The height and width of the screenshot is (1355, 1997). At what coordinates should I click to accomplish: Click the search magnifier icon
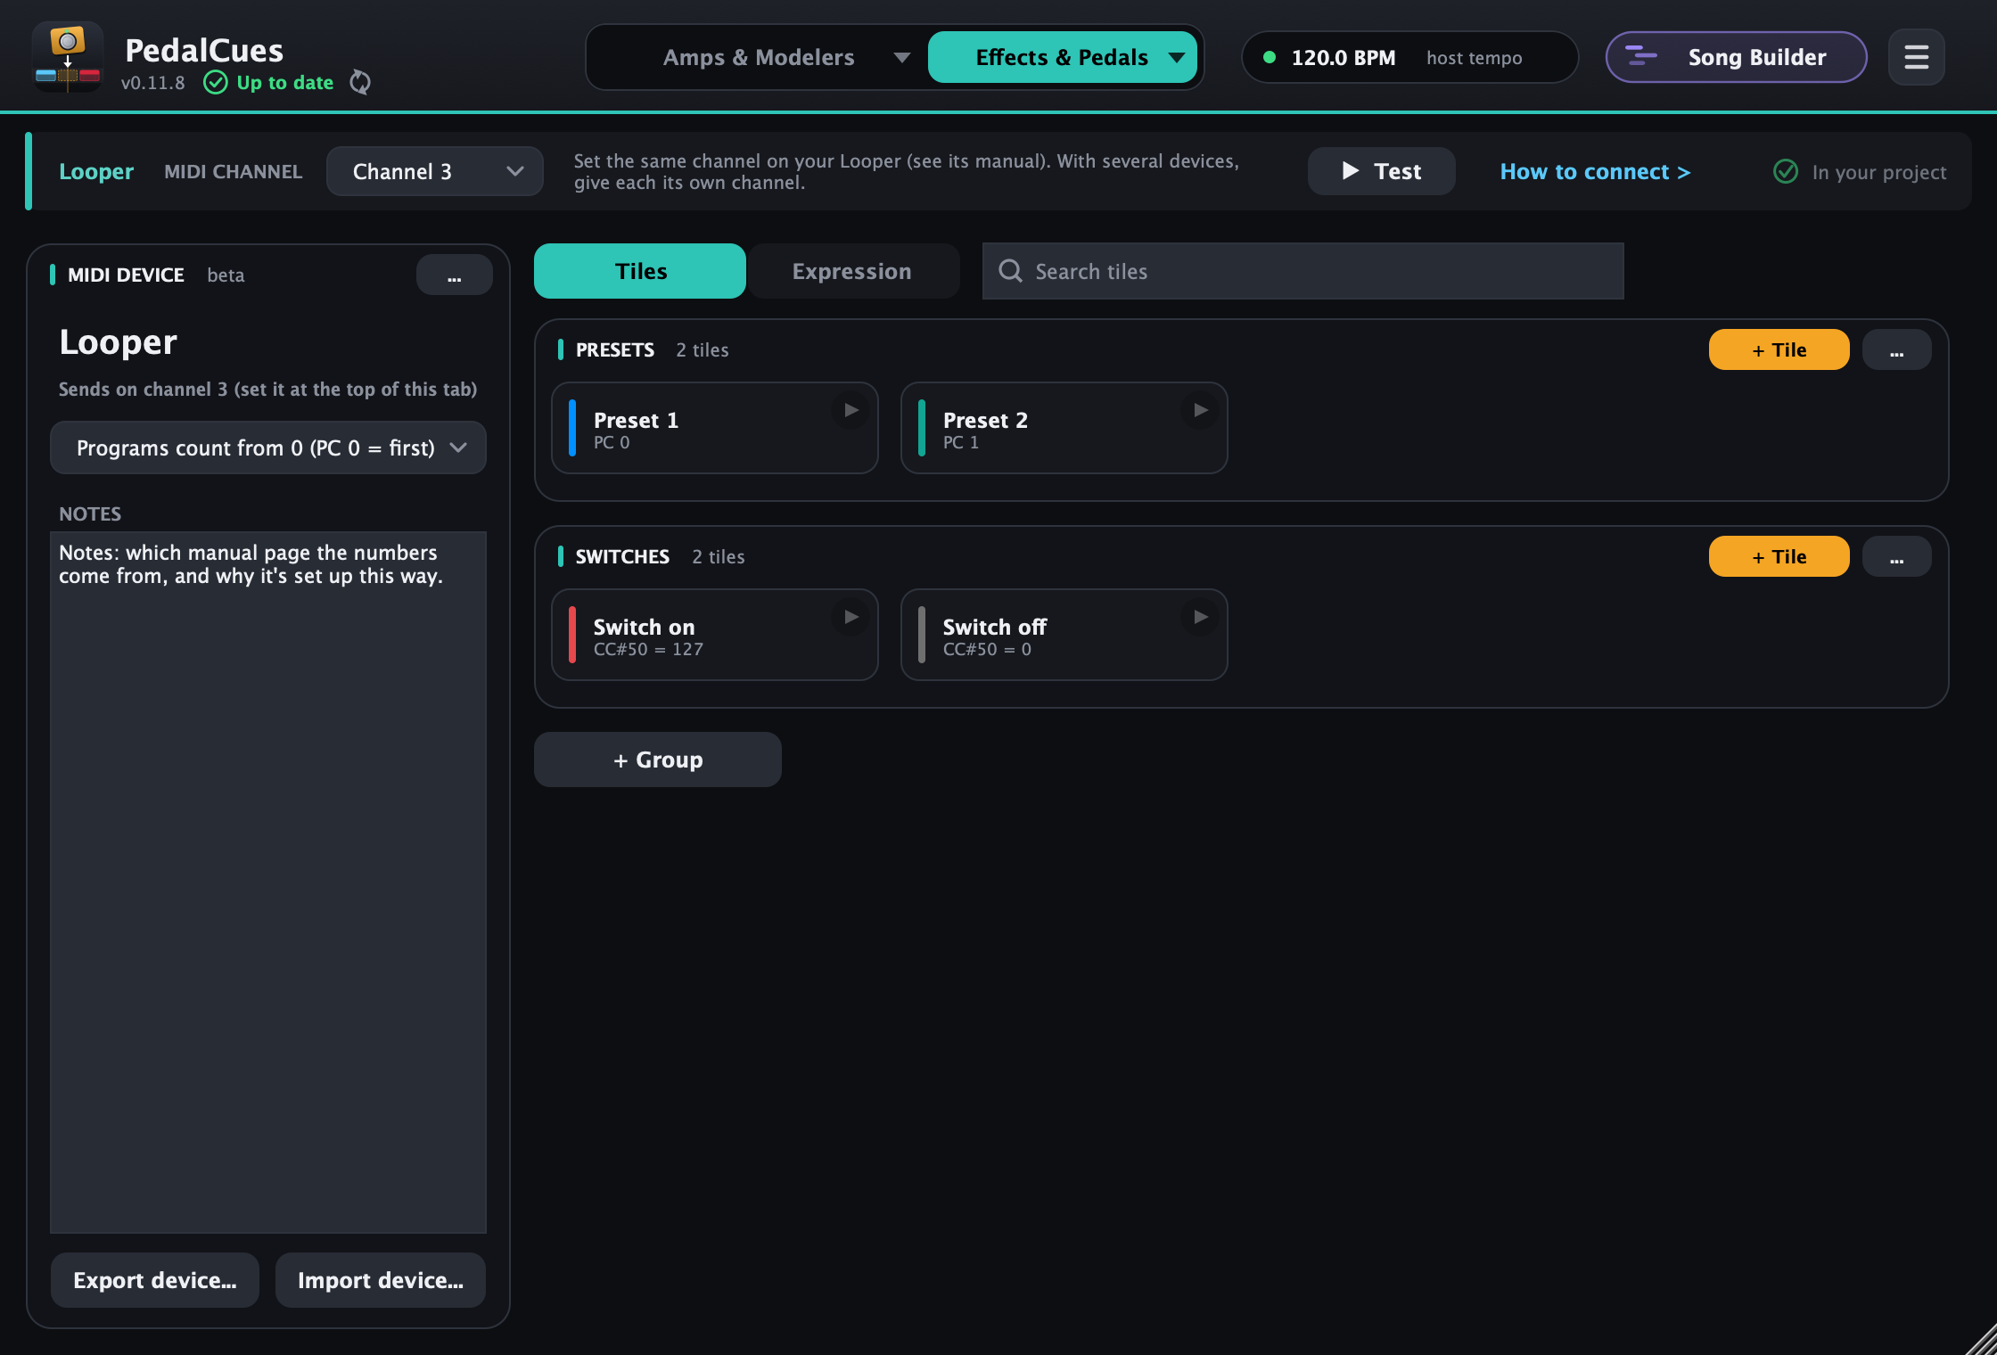coord(1010,271)
